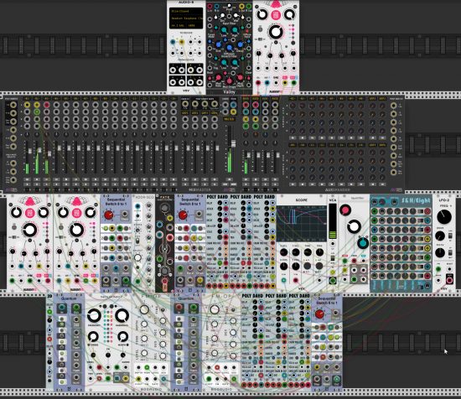This screenshot has height=399, width=461.
Task: Click the Scope TIME knob
Action: click(308, 252)
